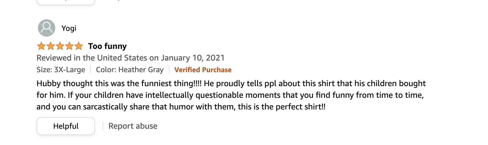Click the Verified Purchase badge

203,70
